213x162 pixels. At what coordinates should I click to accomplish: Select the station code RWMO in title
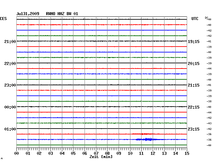tap(50, 14)
